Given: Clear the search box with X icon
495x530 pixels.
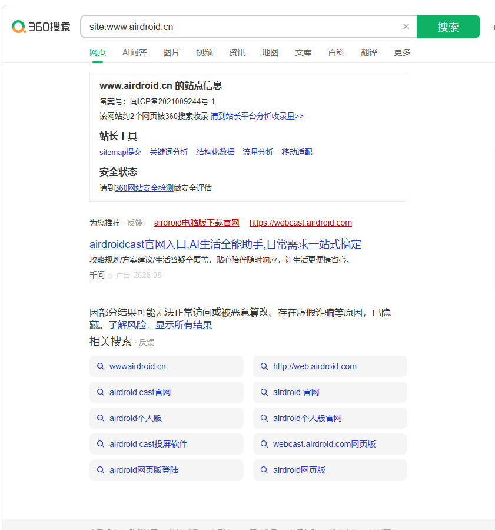Looking at the screenshot, I should [x=406, y=26].
